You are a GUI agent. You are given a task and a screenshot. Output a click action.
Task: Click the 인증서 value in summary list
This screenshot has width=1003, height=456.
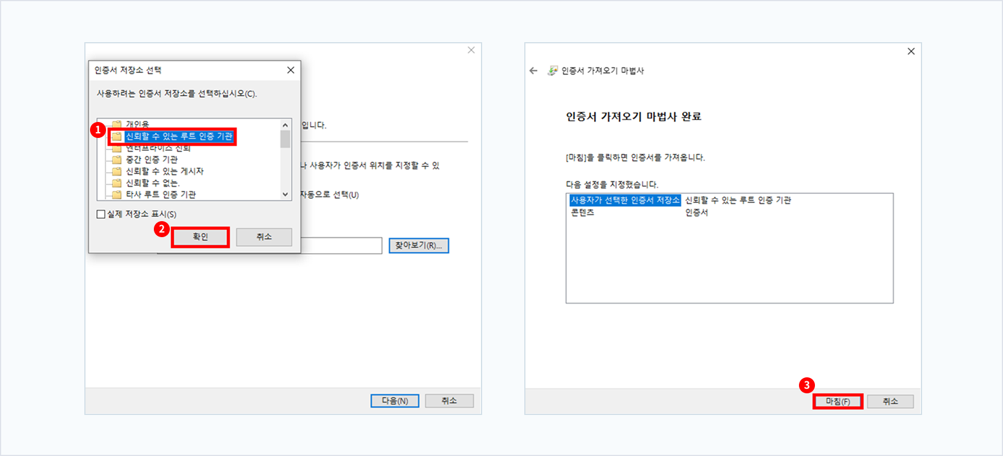(696, 213)
